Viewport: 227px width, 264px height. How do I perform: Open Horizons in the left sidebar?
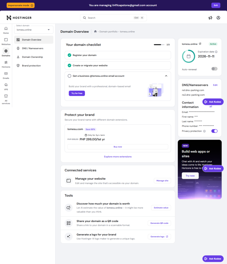pyautogui.click(x=6, y=64)
